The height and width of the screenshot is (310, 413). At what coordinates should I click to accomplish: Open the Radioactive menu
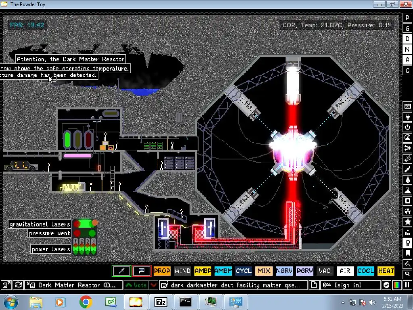(x=407, y=212)
